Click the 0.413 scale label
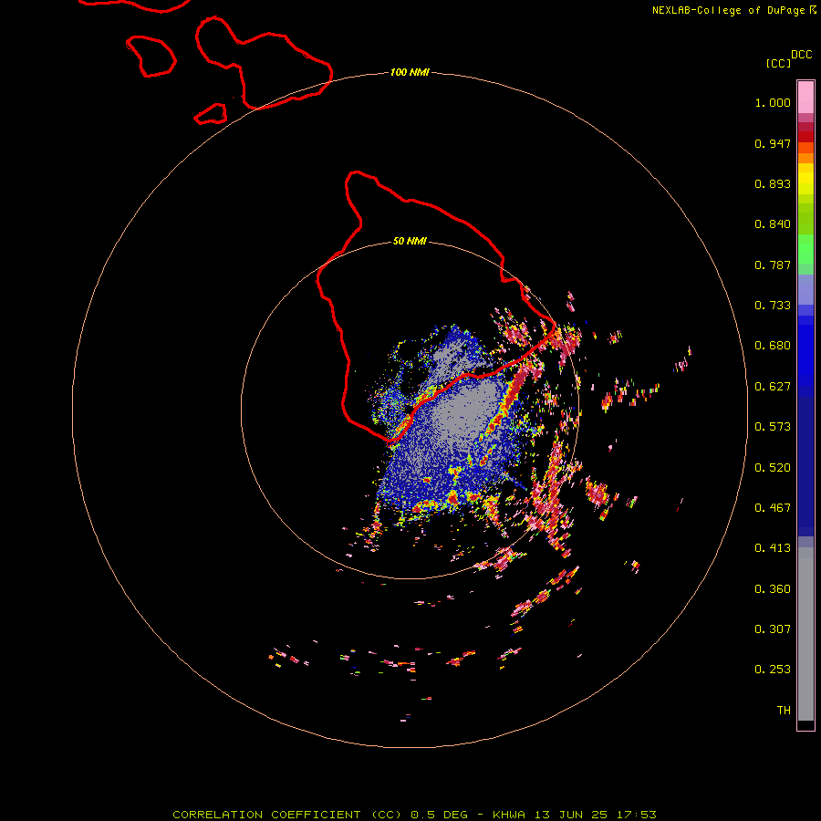The height and width of the screenshot is (821, 821). (773, 548)
